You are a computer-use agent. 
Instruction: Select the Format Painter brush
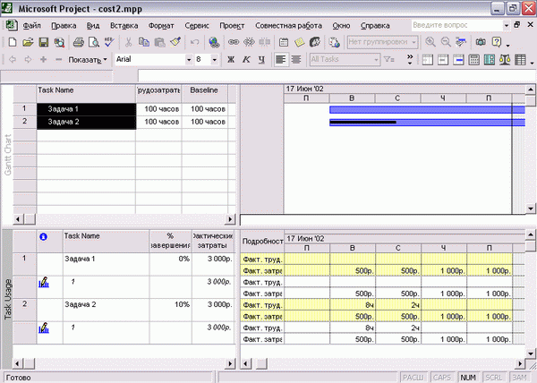[175, 42]
